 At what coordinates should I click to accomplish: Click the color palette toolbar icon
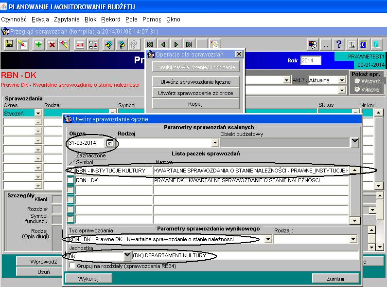point(313,44)
